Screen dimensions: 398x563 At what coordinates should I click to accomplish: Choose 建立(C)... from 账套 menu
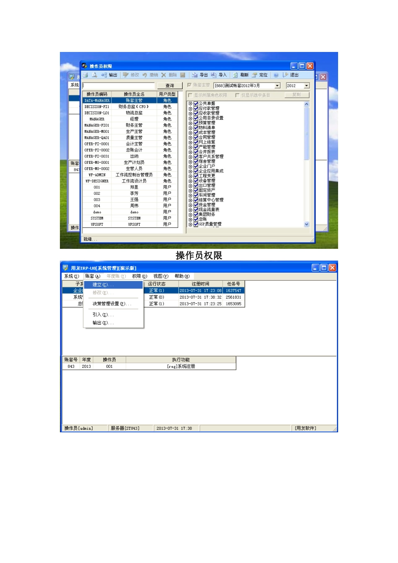tap(113, 285)
